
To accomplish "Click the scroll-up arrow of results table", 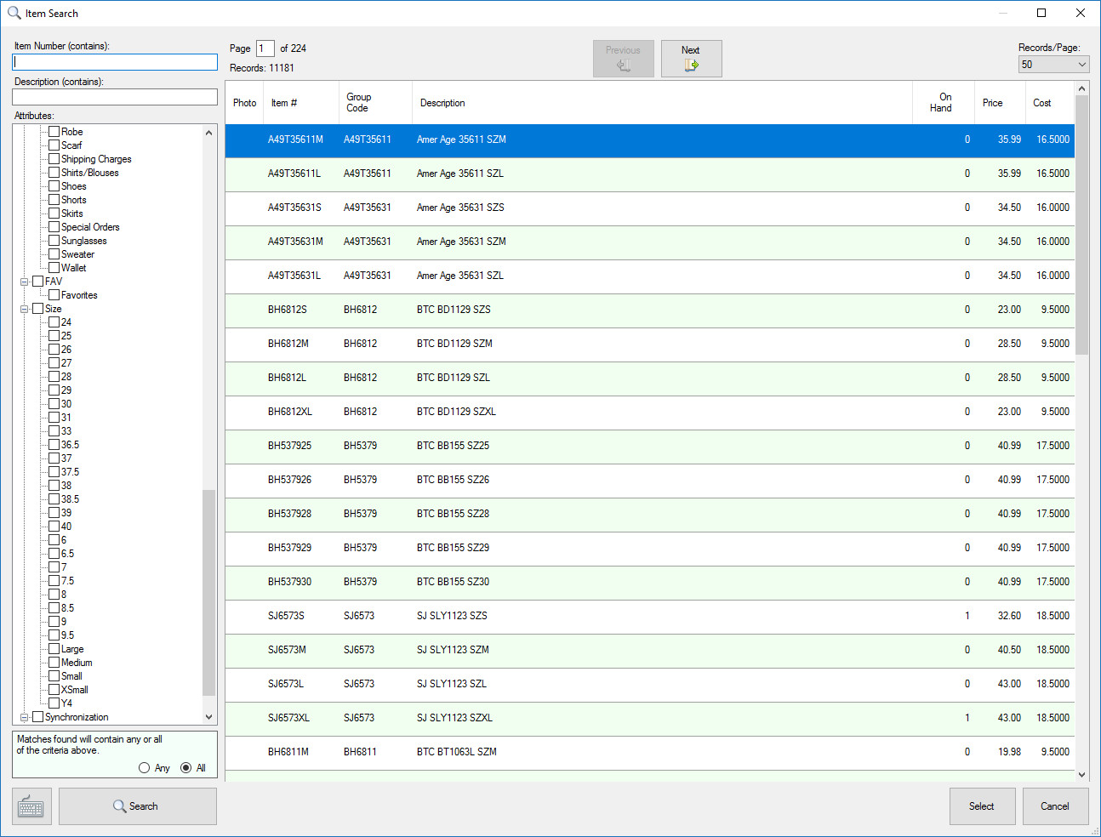I will [x=1082, y=88].
